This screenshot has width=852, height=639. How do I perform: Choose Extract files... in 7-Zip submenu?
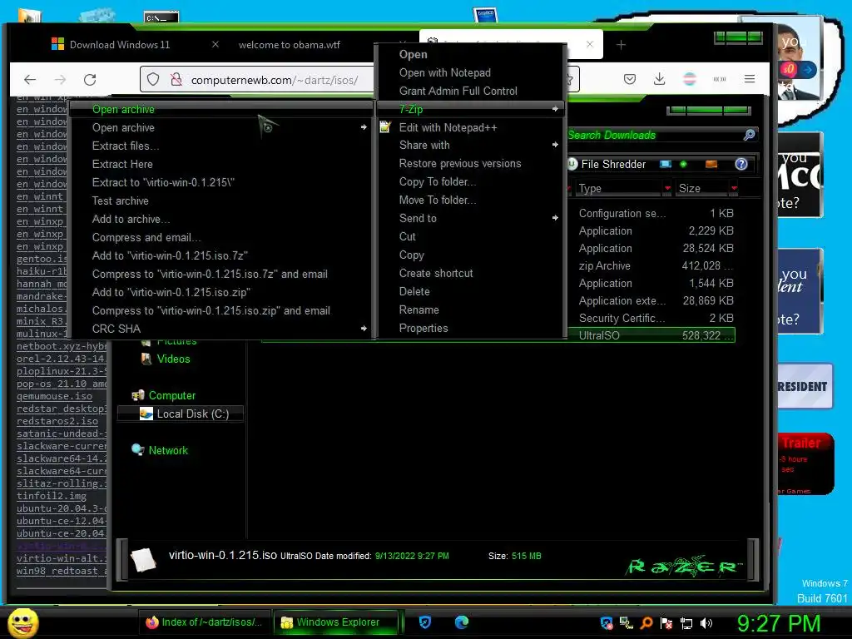[223, 146]
